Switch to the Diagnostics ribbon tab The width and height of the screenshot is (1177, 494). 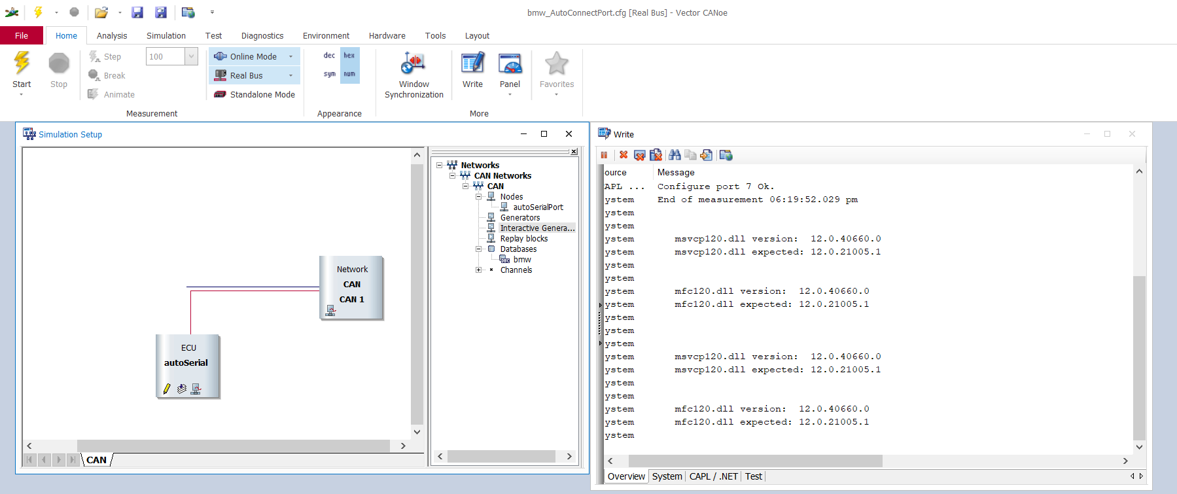click(262, 35)
